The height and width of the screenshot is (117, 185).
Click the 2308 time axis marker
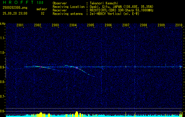point(144,25)
